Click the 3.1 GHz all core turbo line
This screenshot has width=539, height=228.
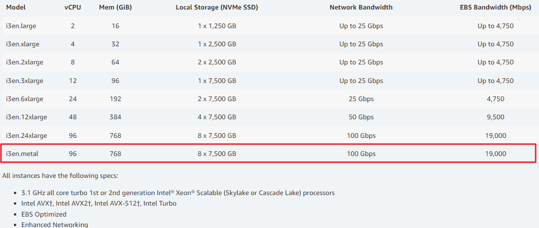[x=178, y=193]
